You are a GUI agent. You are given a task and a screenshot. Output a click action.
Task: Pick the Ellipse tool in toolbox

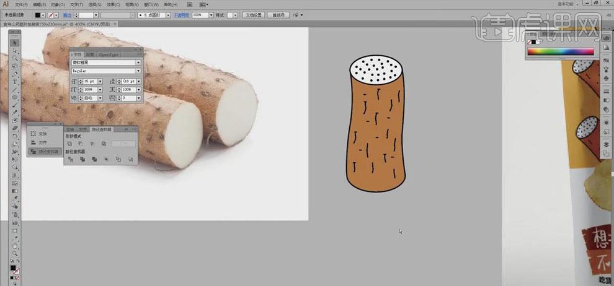point(15,97)
